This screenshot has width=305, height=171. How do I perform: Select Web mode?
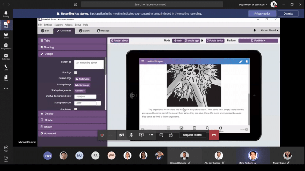click(178, 40)
